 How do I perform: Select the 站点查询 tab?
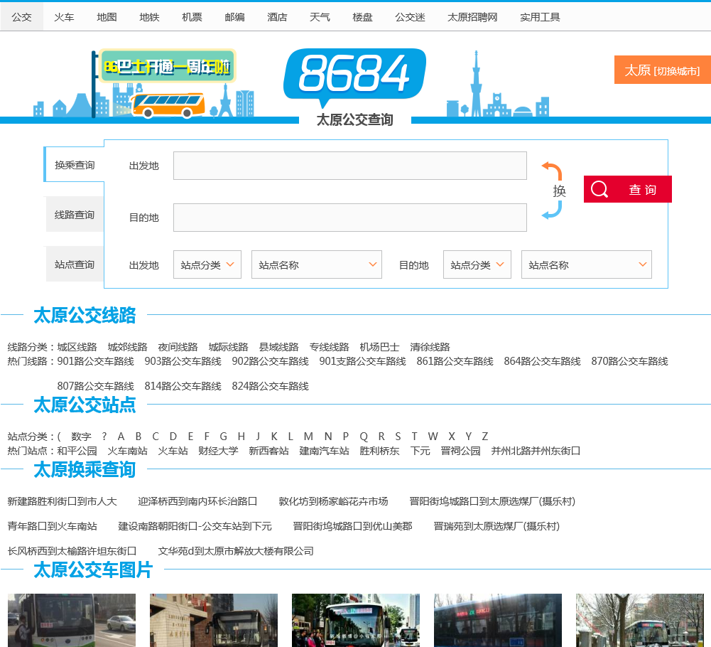(x=75, y=264)
